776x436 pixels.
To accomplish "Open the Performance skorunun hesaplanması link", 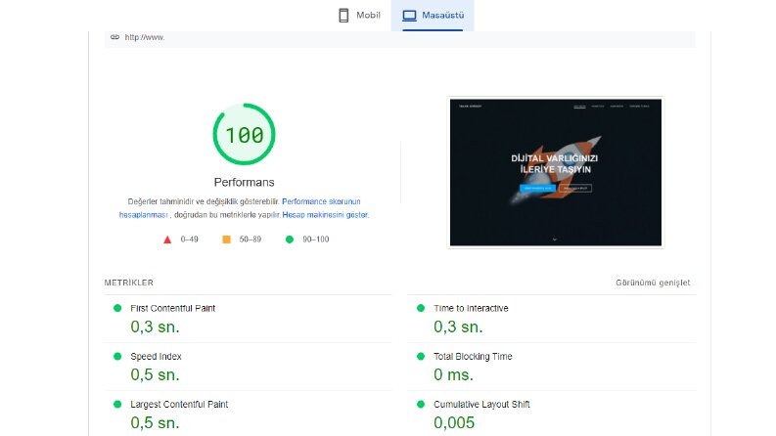I will [240, 208].
